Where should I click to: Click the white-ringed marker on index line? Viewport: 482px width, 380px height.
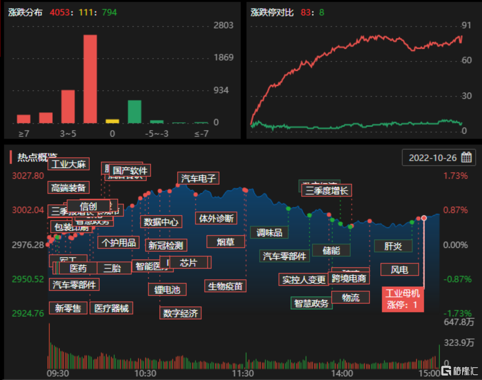[x=424, y=218]
